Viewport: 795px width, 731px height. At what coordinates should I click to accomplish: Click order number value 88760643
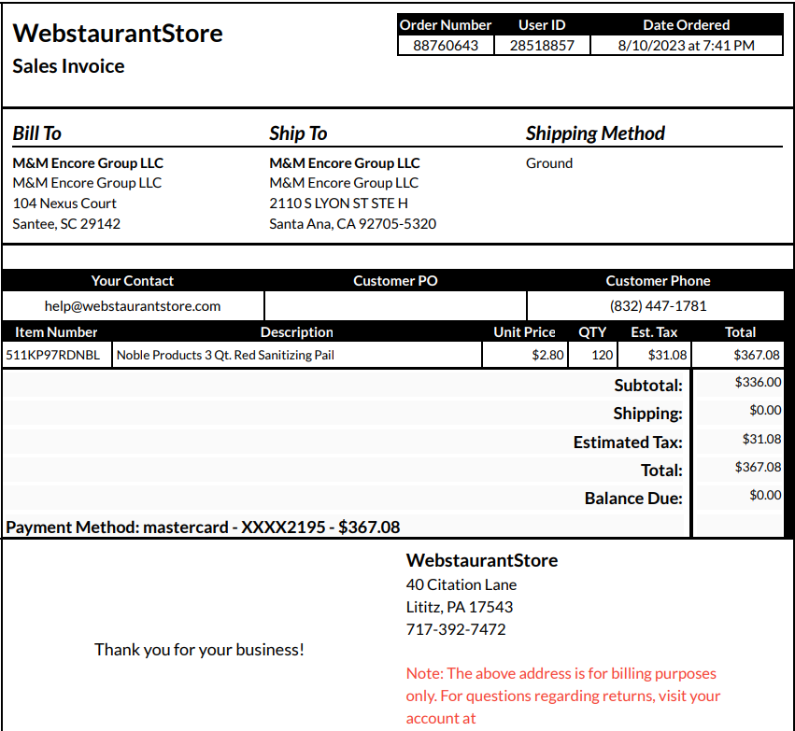coord(446,46)
